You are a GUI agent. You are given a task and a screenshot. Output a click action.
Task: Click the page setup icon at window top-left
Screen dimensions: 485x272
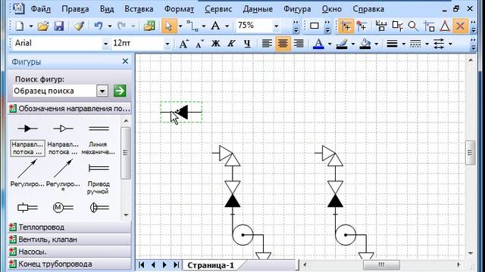tap(18, 8)
